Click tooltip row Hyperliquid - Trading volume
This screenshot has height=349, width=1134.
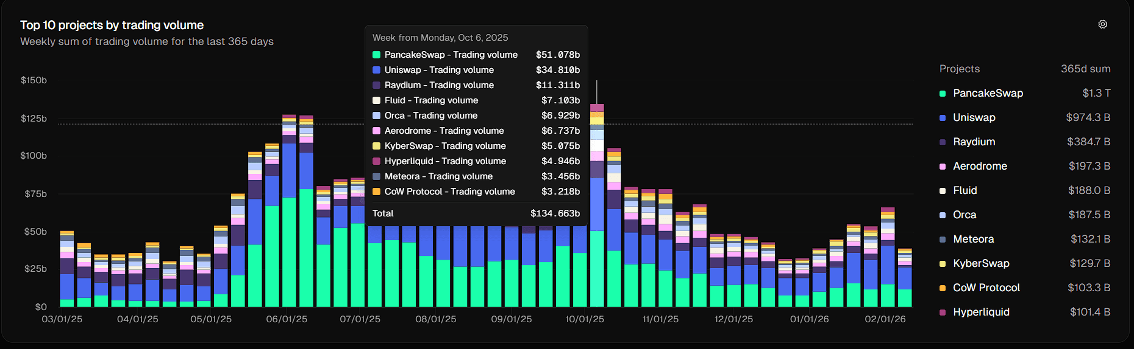(476, 161)
